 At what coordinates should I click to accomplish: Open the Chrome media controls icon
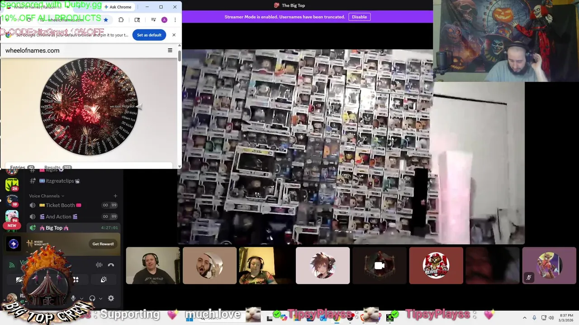[153, 20]
